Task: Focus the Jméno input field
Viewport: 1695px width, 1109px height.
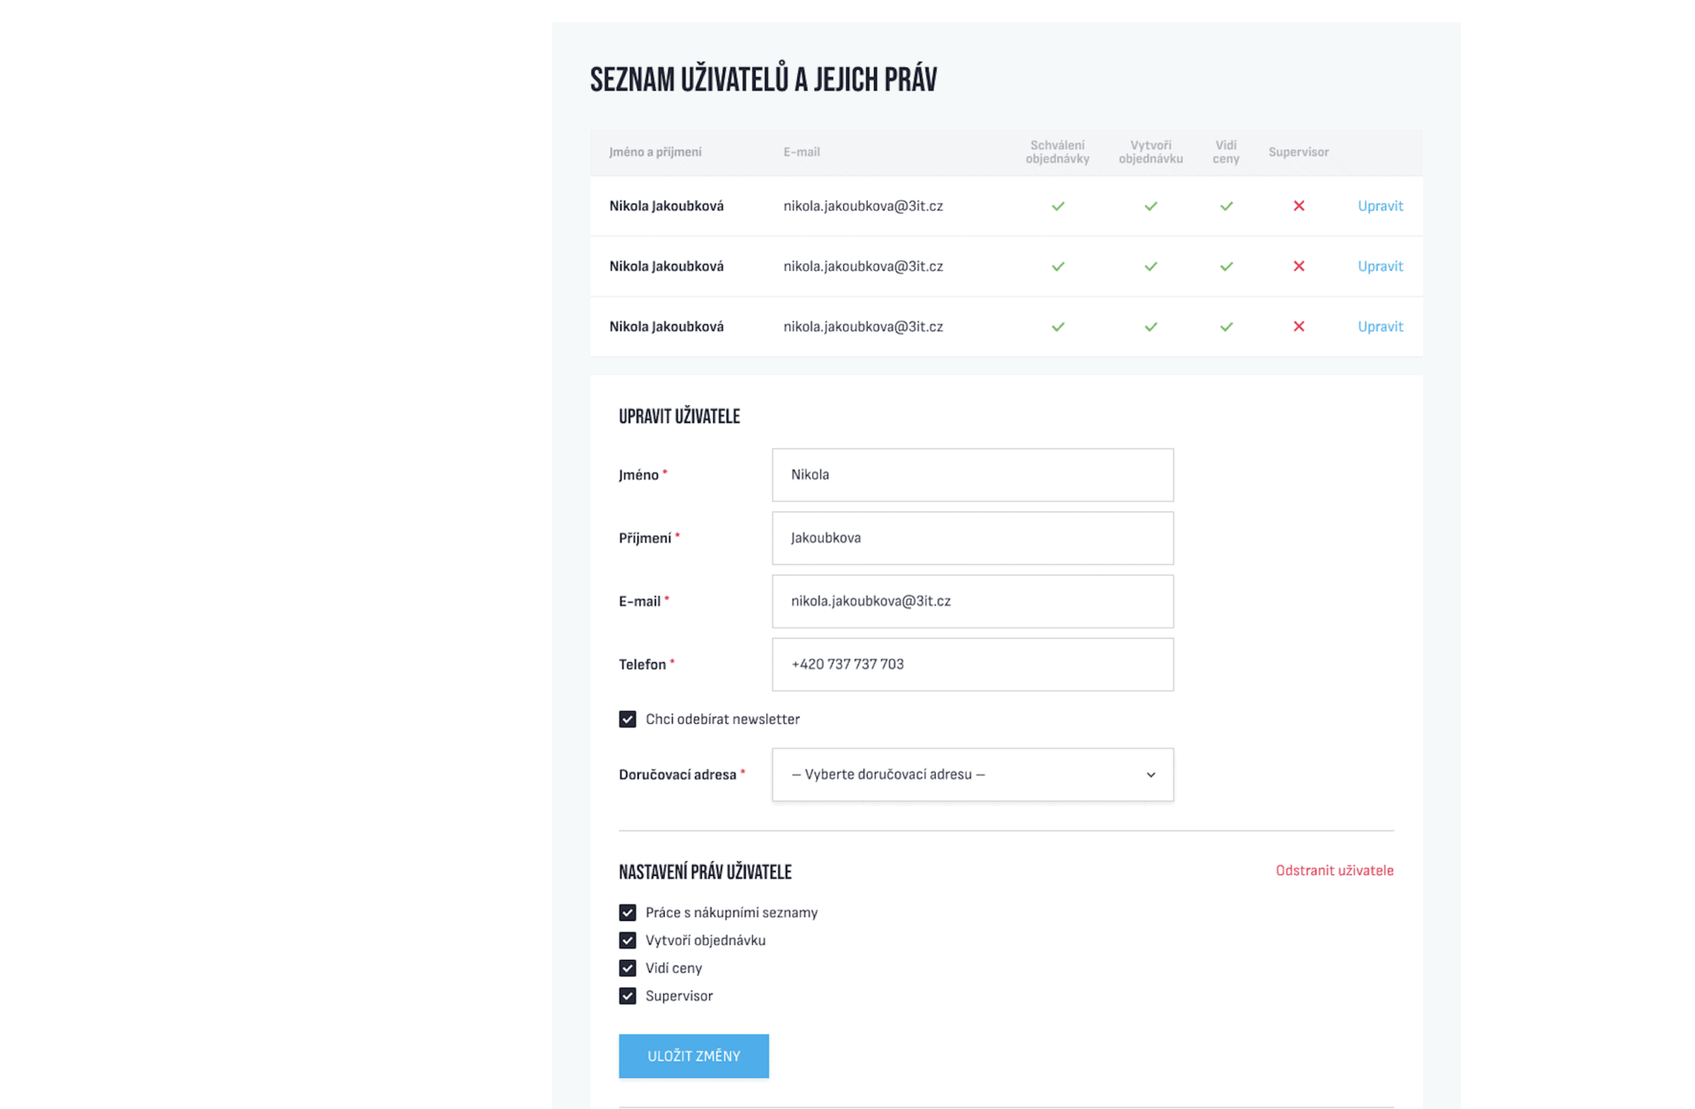Action: pos(973,475)
